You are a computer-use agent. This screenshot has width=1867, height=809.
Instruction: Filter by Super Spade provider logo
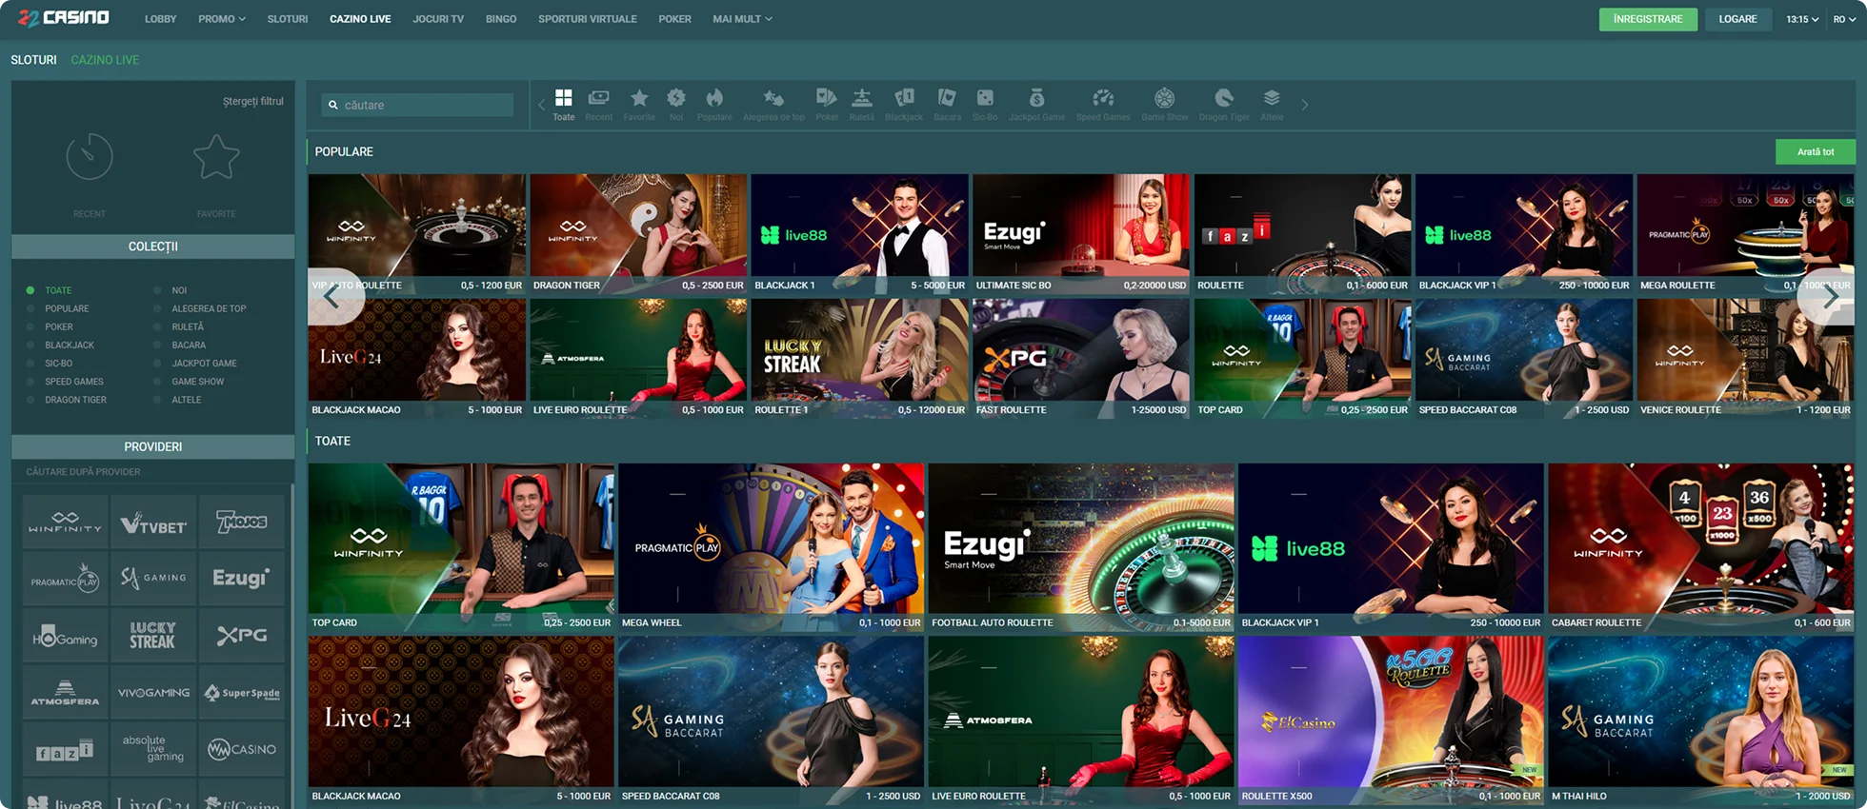242,693
